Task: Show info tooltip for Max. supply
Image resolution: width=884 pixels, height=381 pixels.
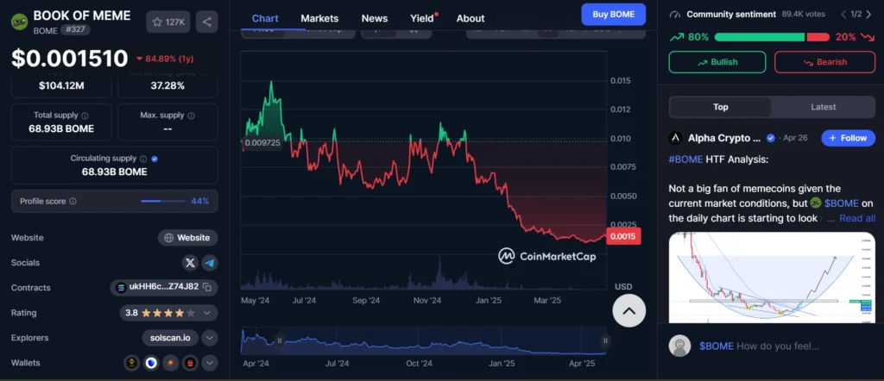Action: point(191,116)
